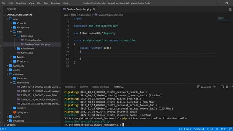233x131 pixels.
Task: Collapse the Controllers folder chevron
Action: pos(15,36)
